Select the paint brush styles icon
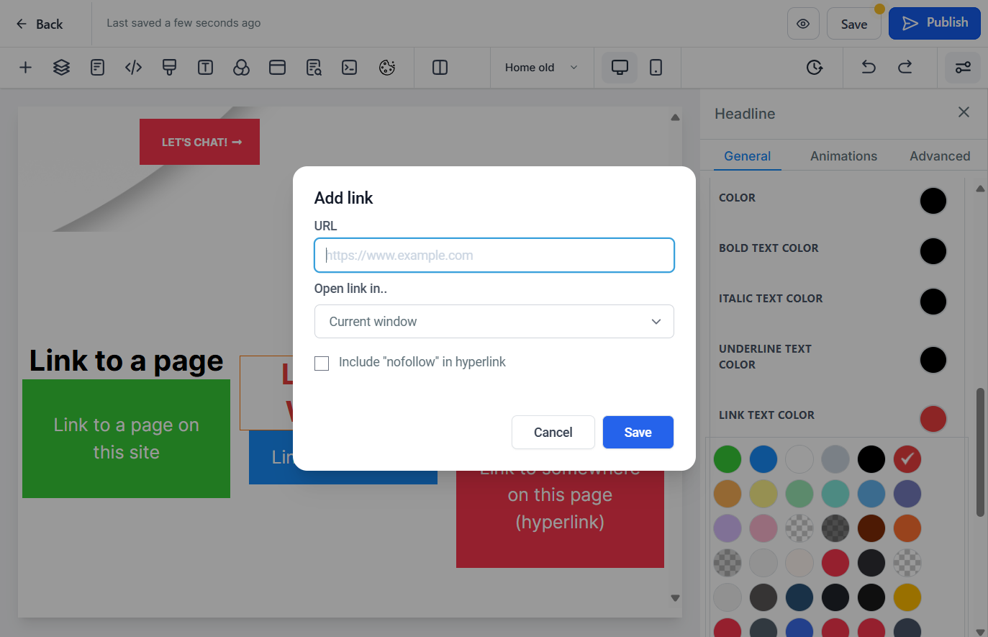988x637 pixels. pos(169,68)
